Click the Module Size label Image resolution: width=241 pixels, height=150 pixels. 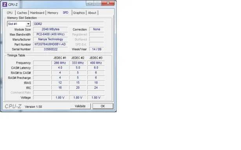click(x=22, y=29)
